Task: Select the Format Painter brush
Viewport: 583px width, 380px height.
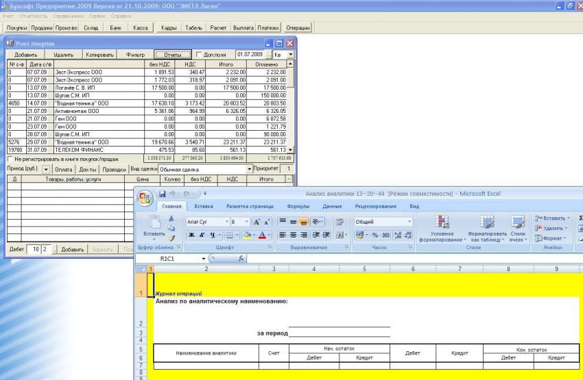Action: [170, 238]
